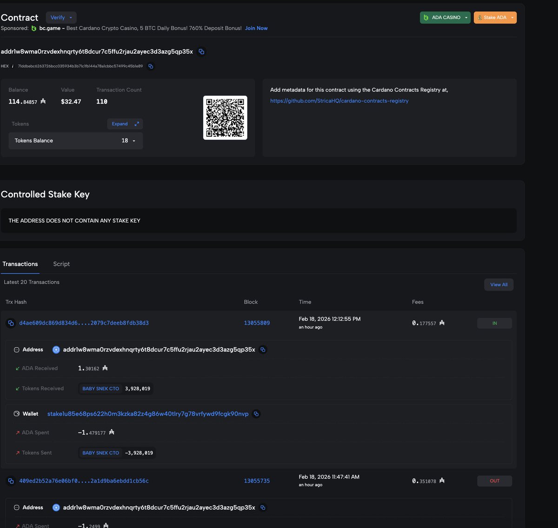Screen dimensions: 558x528
Task: Open the stake1u85e68ps622h0m wallet link
Action: (x=148, y=414)
